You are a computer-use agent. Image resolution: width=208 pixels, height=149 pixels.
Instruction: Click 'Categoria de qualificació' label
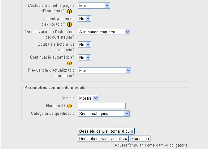(53, 114)
